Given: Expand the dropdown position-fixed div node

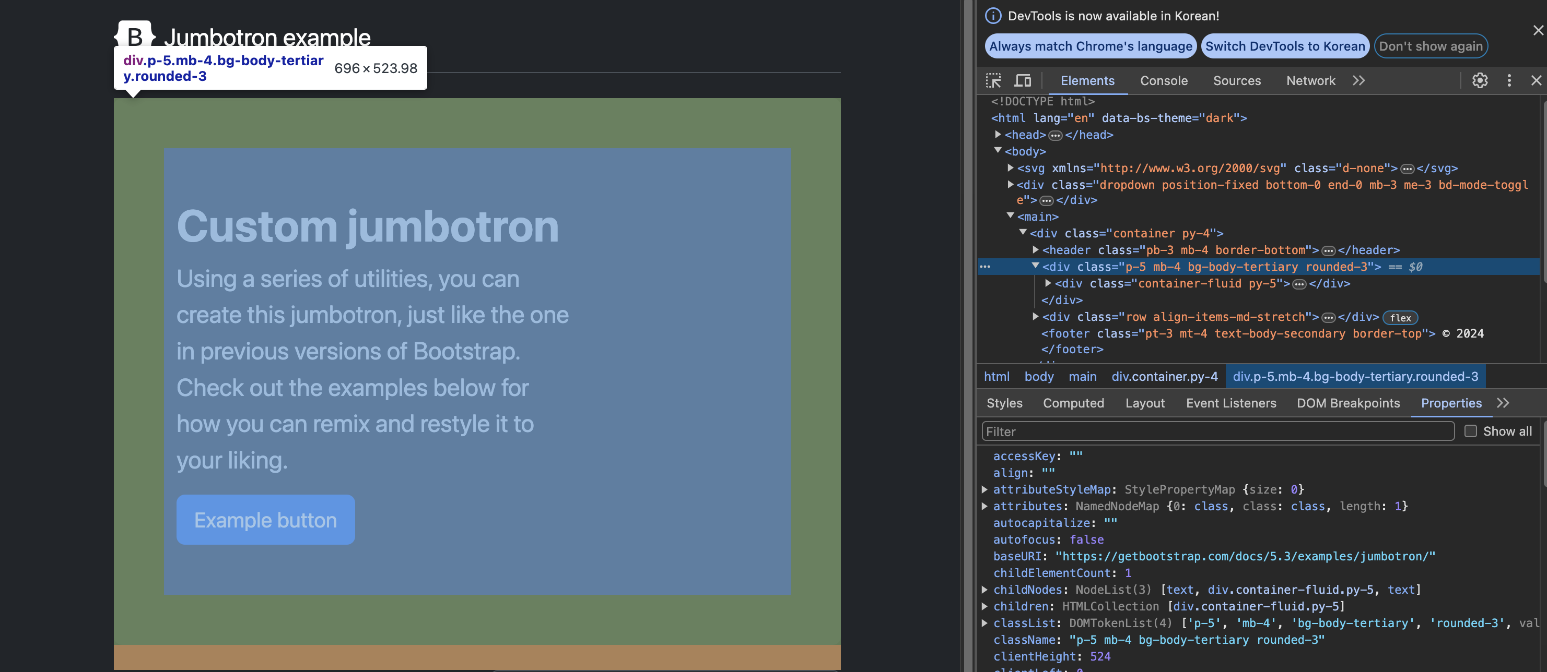Looking at the screenshot, I should point(1010,184).
